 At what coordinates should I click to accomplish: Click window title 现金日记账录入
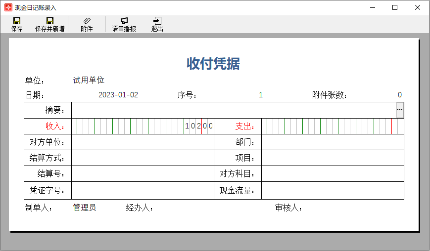click(x=36, y=8)
